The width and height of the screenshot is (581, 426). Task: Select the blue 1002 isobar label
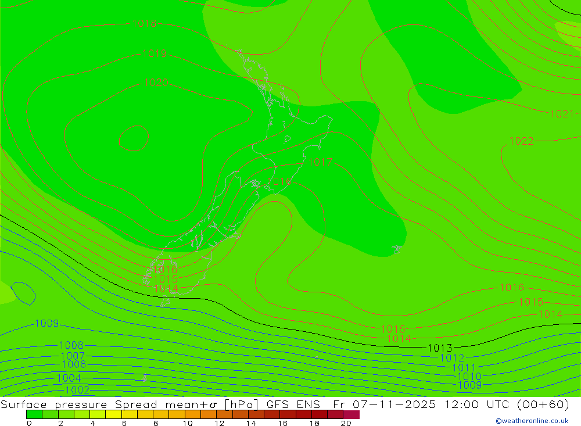tap(77, 390)
